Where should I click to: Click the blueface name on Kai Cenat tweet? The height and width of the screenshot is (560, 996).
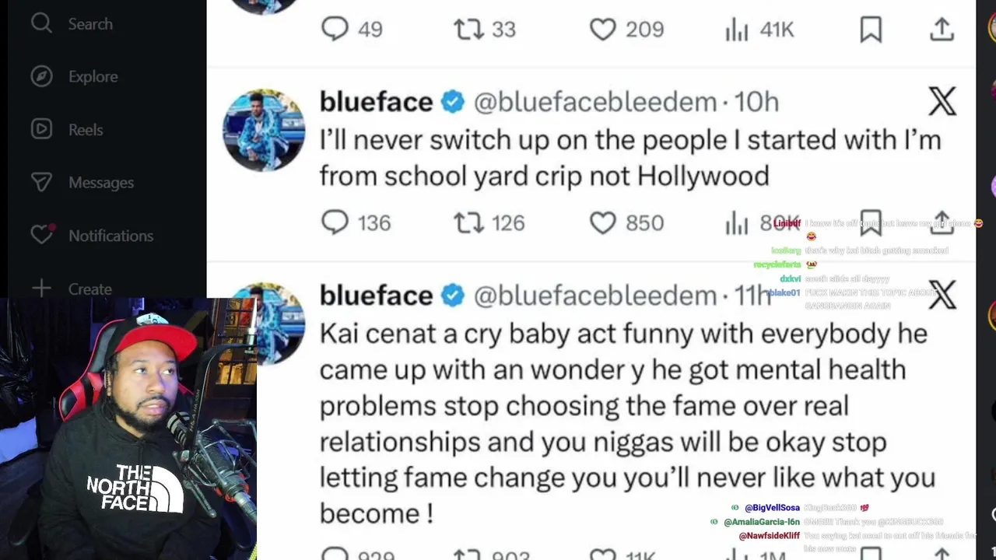click(376, 296)
